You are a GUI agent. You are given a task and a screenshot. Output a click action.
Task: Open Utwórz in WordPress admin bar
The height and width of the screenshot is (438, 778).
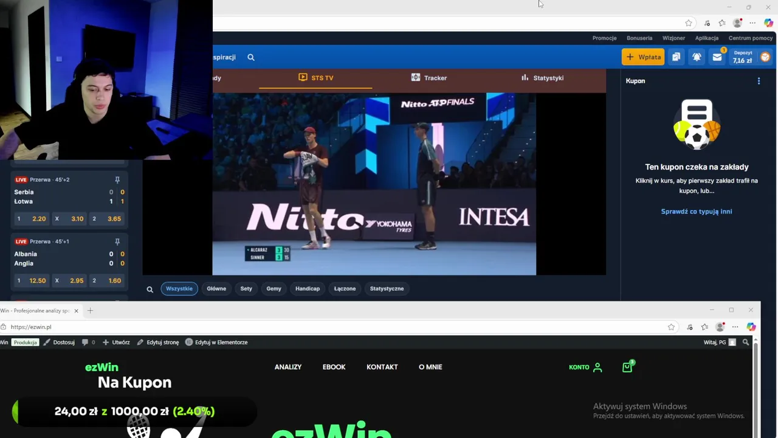(x=115, y=342)
